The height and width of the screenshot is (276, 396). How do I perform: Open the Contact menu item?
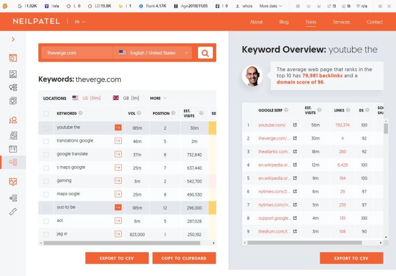pyautogui.click(x=374, y=22)
